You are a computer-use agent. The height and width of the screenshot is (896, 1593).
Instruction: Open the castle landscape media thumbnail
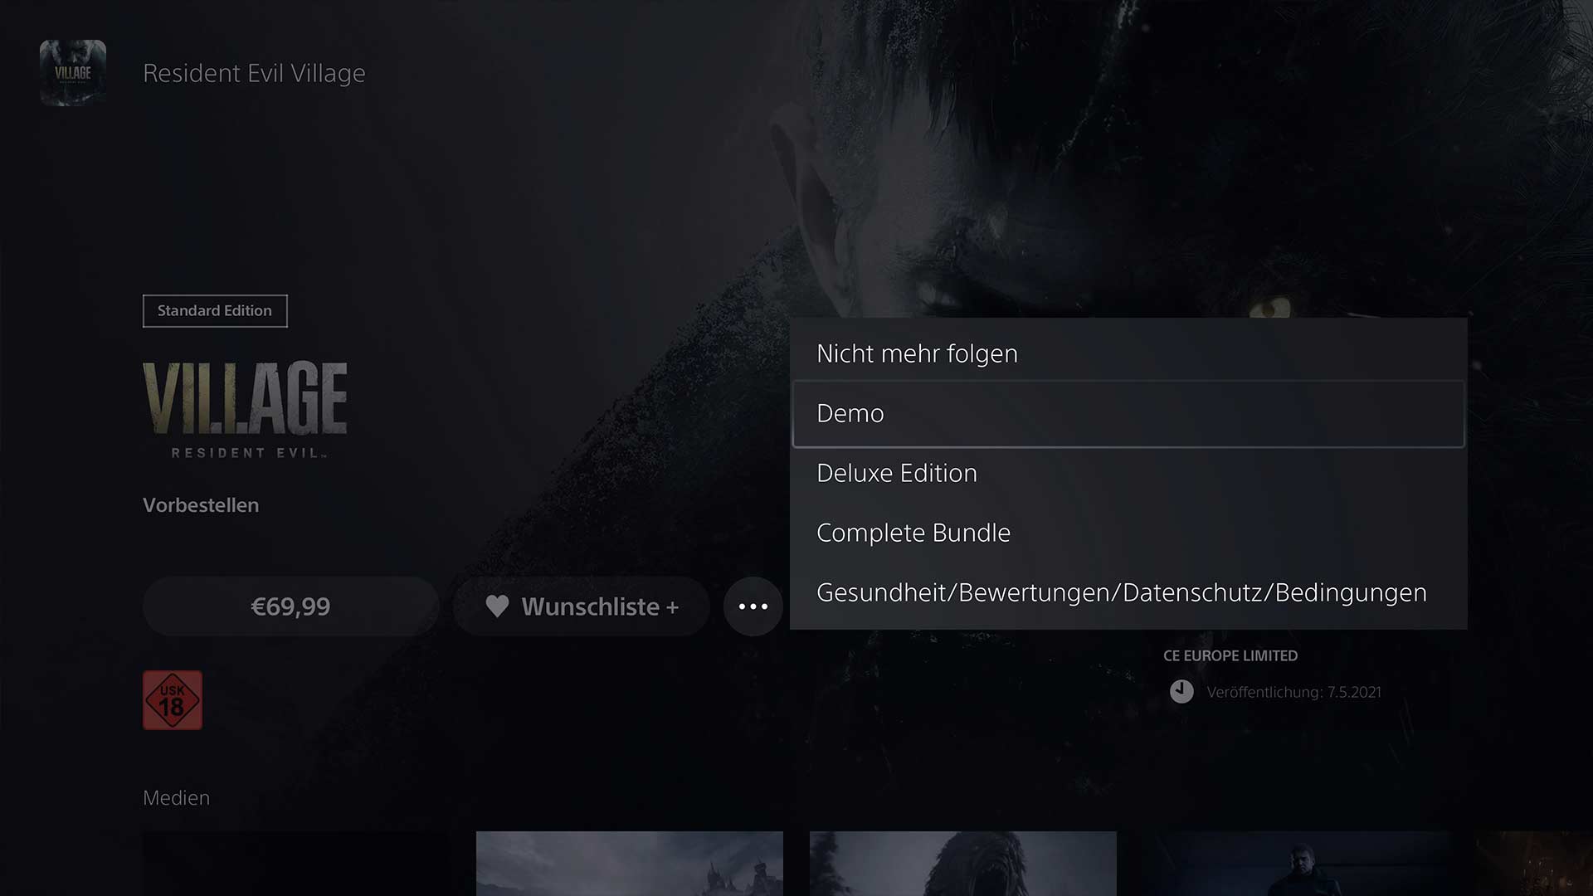629,863
